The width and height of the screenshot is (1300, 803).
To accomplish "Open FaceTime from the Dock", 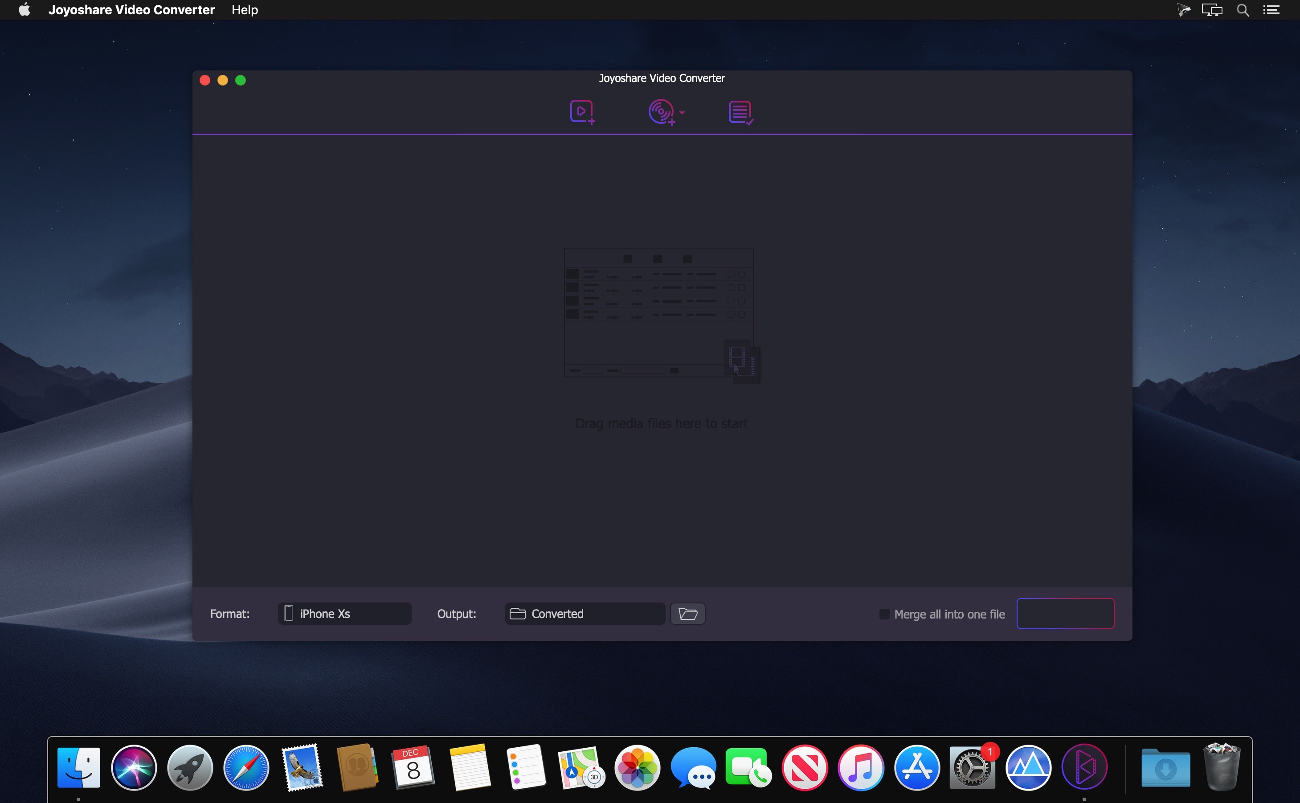I will click(749, 767).
